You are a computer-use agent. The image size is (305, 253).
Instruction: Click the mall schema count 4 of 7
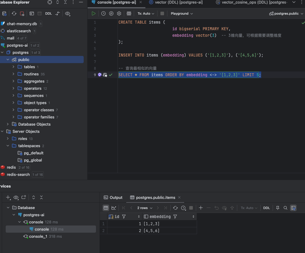click(22, 38)
